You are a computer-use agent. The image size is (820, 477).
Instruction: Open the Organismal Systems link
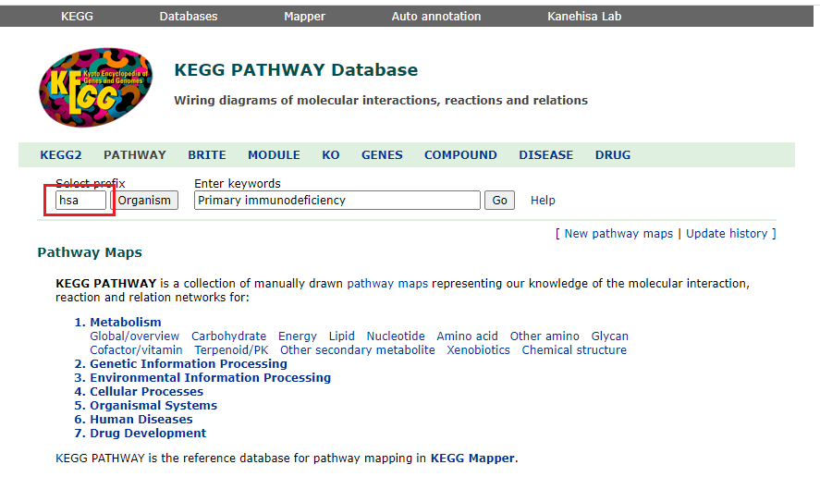coord(153,405)
